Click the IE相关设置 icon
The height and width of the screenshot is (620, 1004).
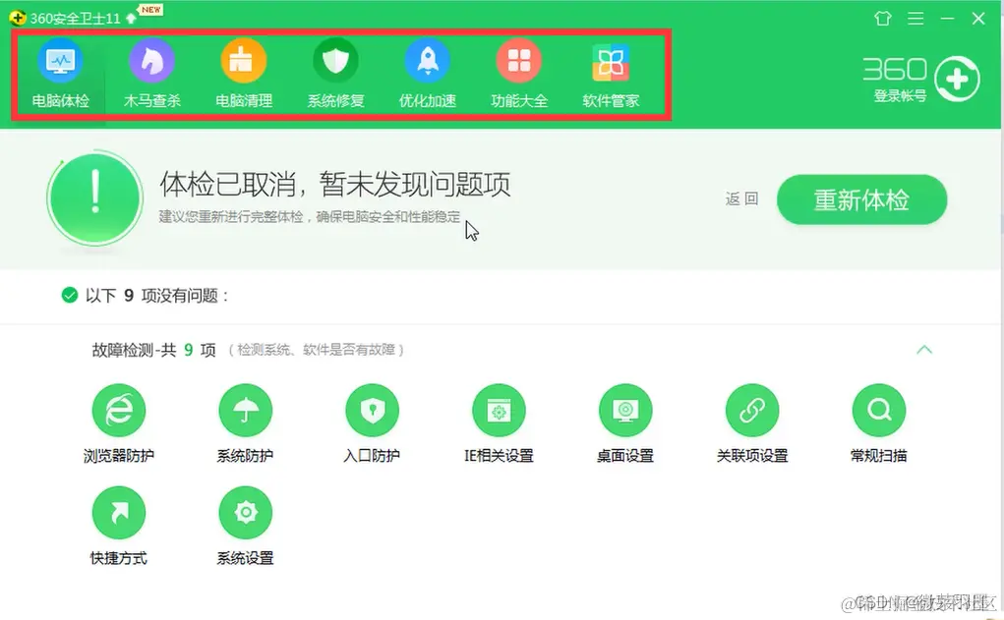(x=499, y=410)
